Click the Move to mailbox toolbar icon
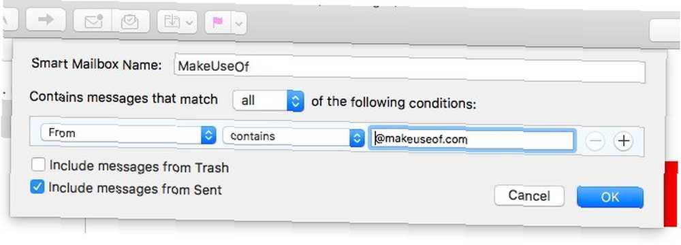This screenshot has height=245, width=681. (x=171, y=22)
